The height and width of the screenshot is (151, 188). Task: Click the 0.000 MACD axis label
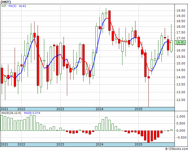(181, 131)
